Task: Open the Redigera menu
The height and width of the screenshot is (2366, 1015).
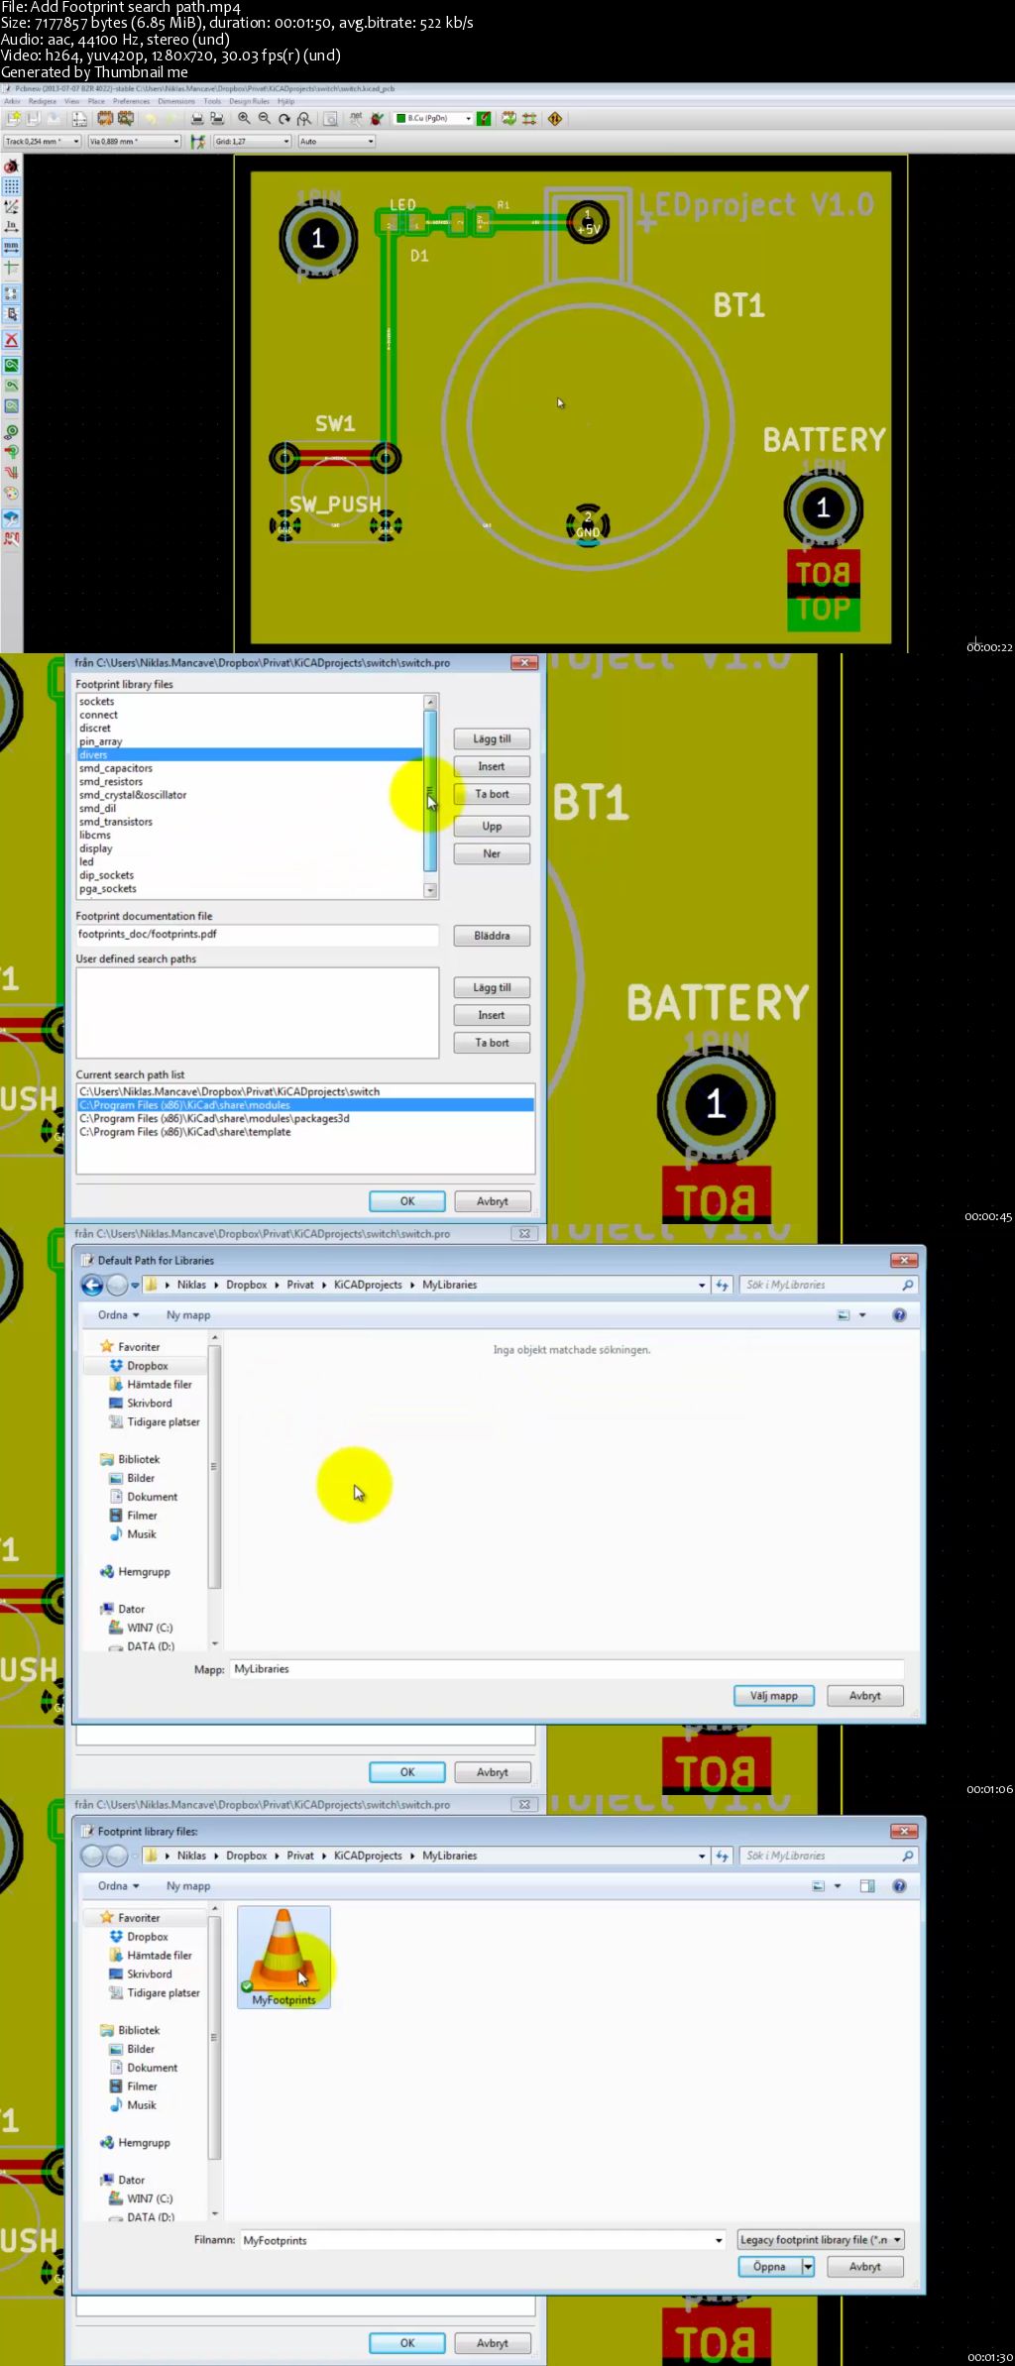Action: tap(43, 101)
